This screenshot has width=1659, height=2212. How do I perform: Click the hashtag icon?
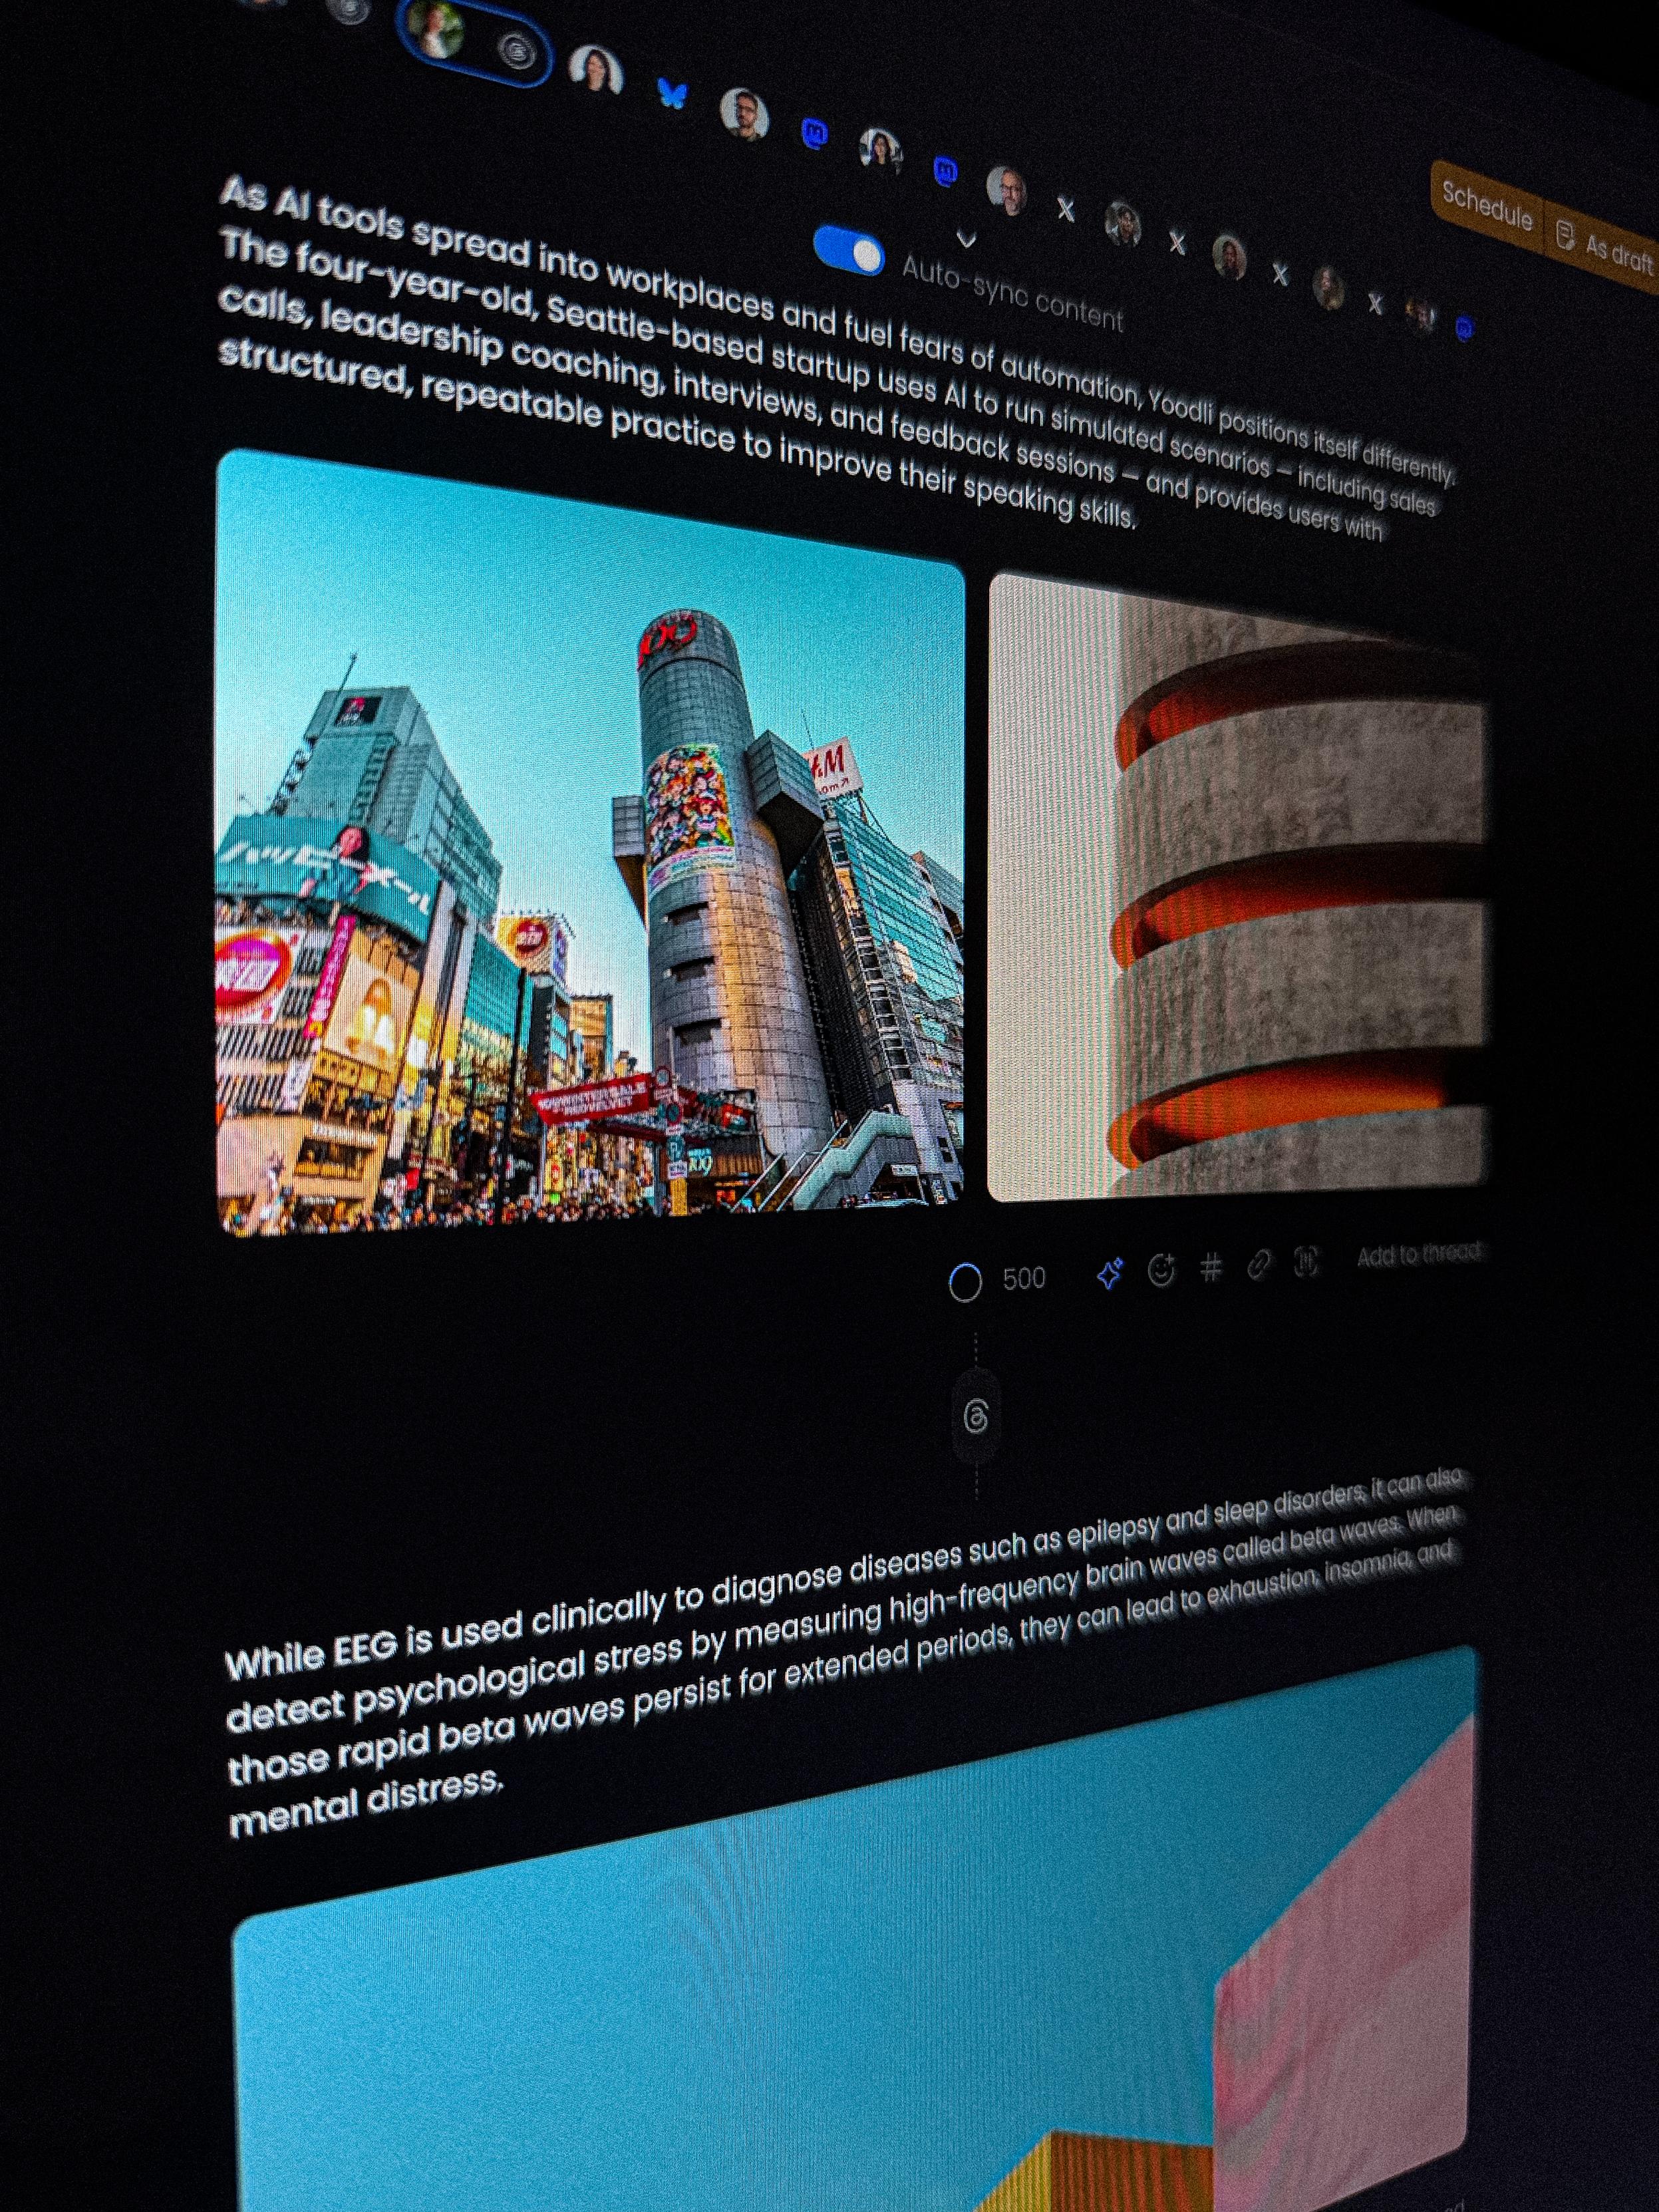[x=1211, y=1268]
